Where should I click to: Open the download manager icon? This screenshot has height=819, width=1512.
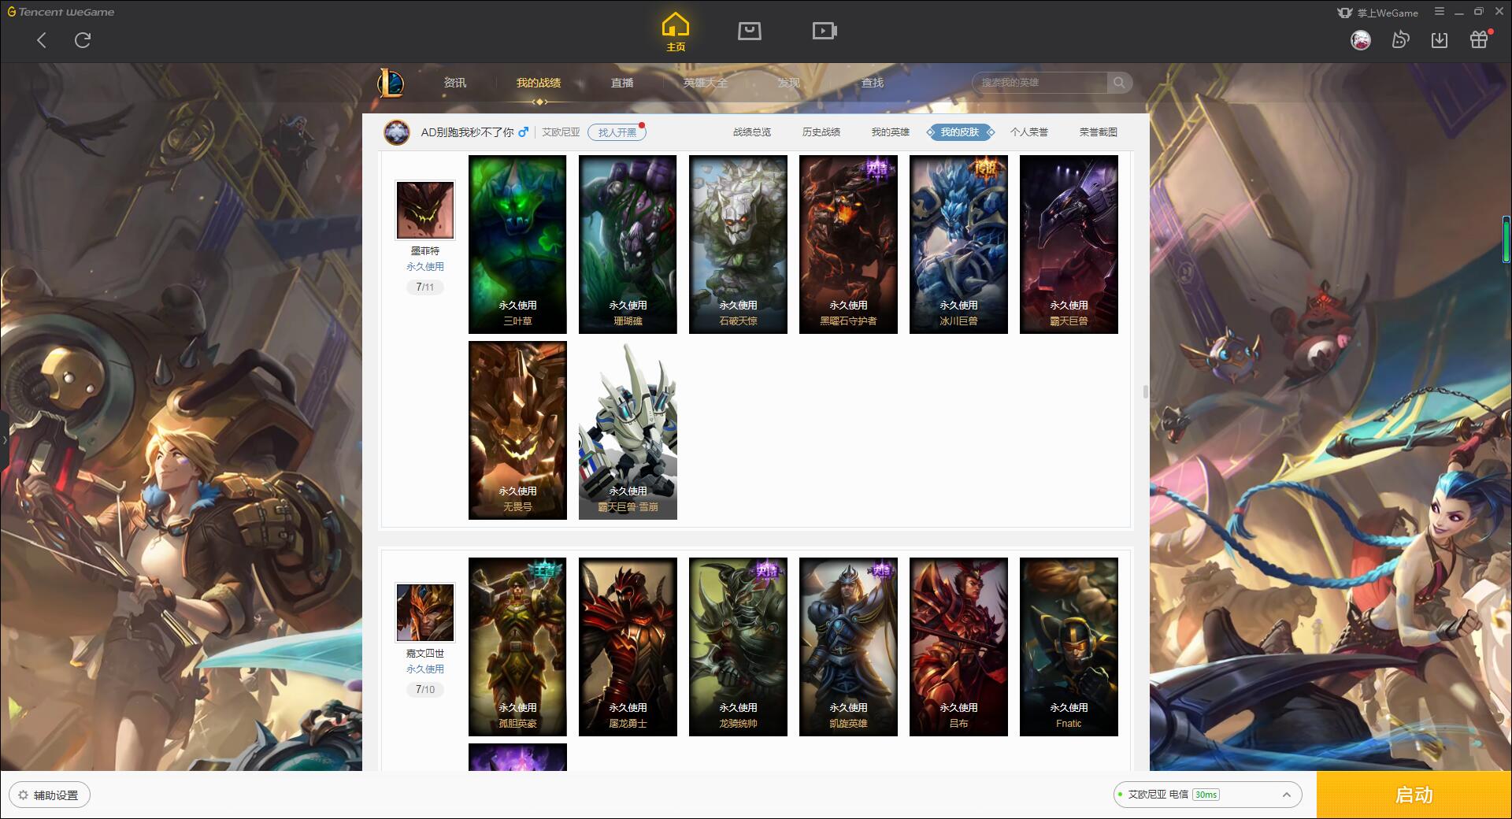(x=1439, y=40)
